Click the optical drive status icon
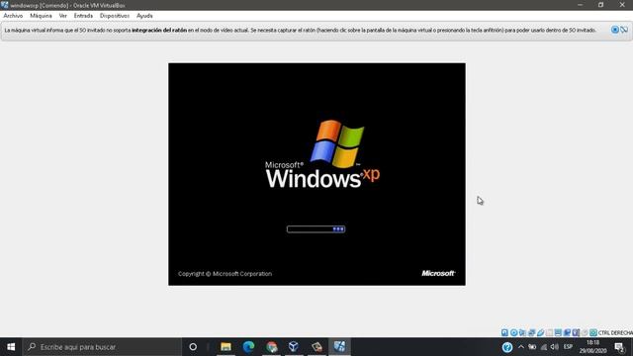The height and width of the screenshot is (356, 633). click(x=513, y=332)
